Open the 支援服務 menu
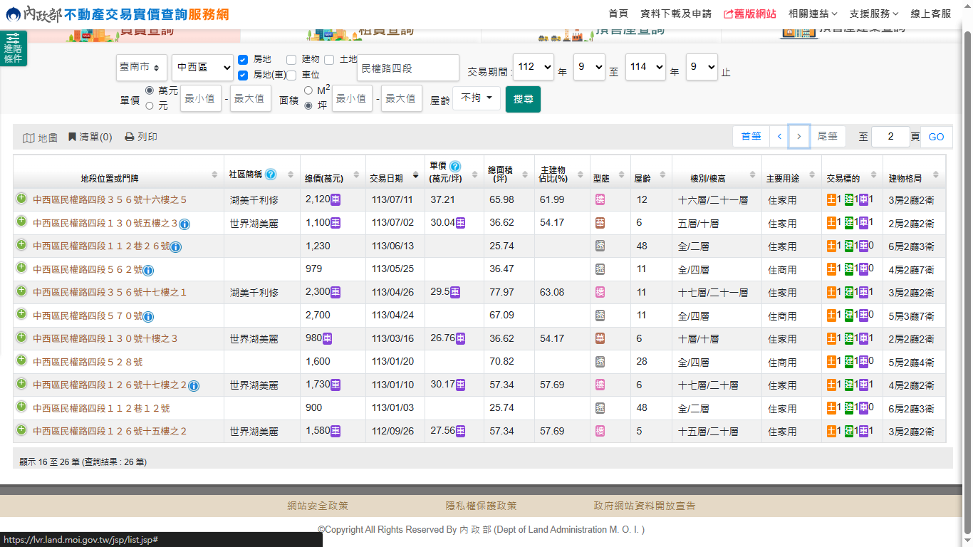 pyautogui.click(x=873, y=14)
